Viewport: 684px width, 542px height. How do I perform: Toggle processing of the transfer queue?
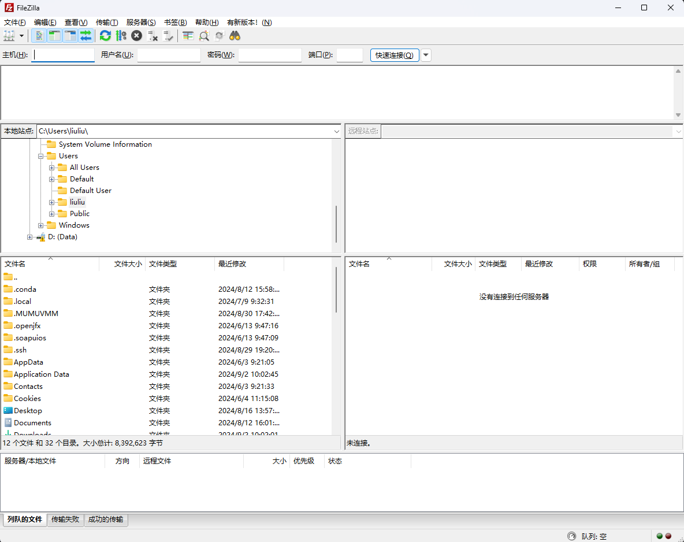pyautogui.click(x=121, y=36)
